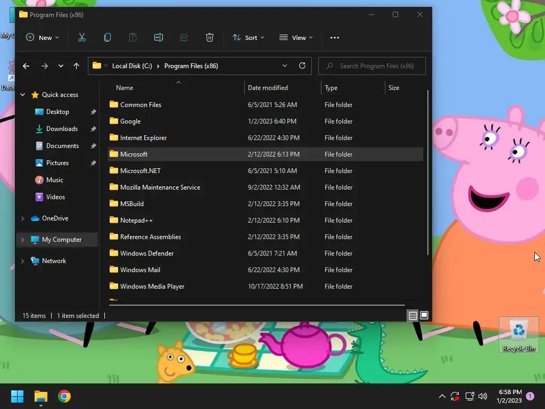Click the Paste clipboard icon

click(x=133, y=38)
